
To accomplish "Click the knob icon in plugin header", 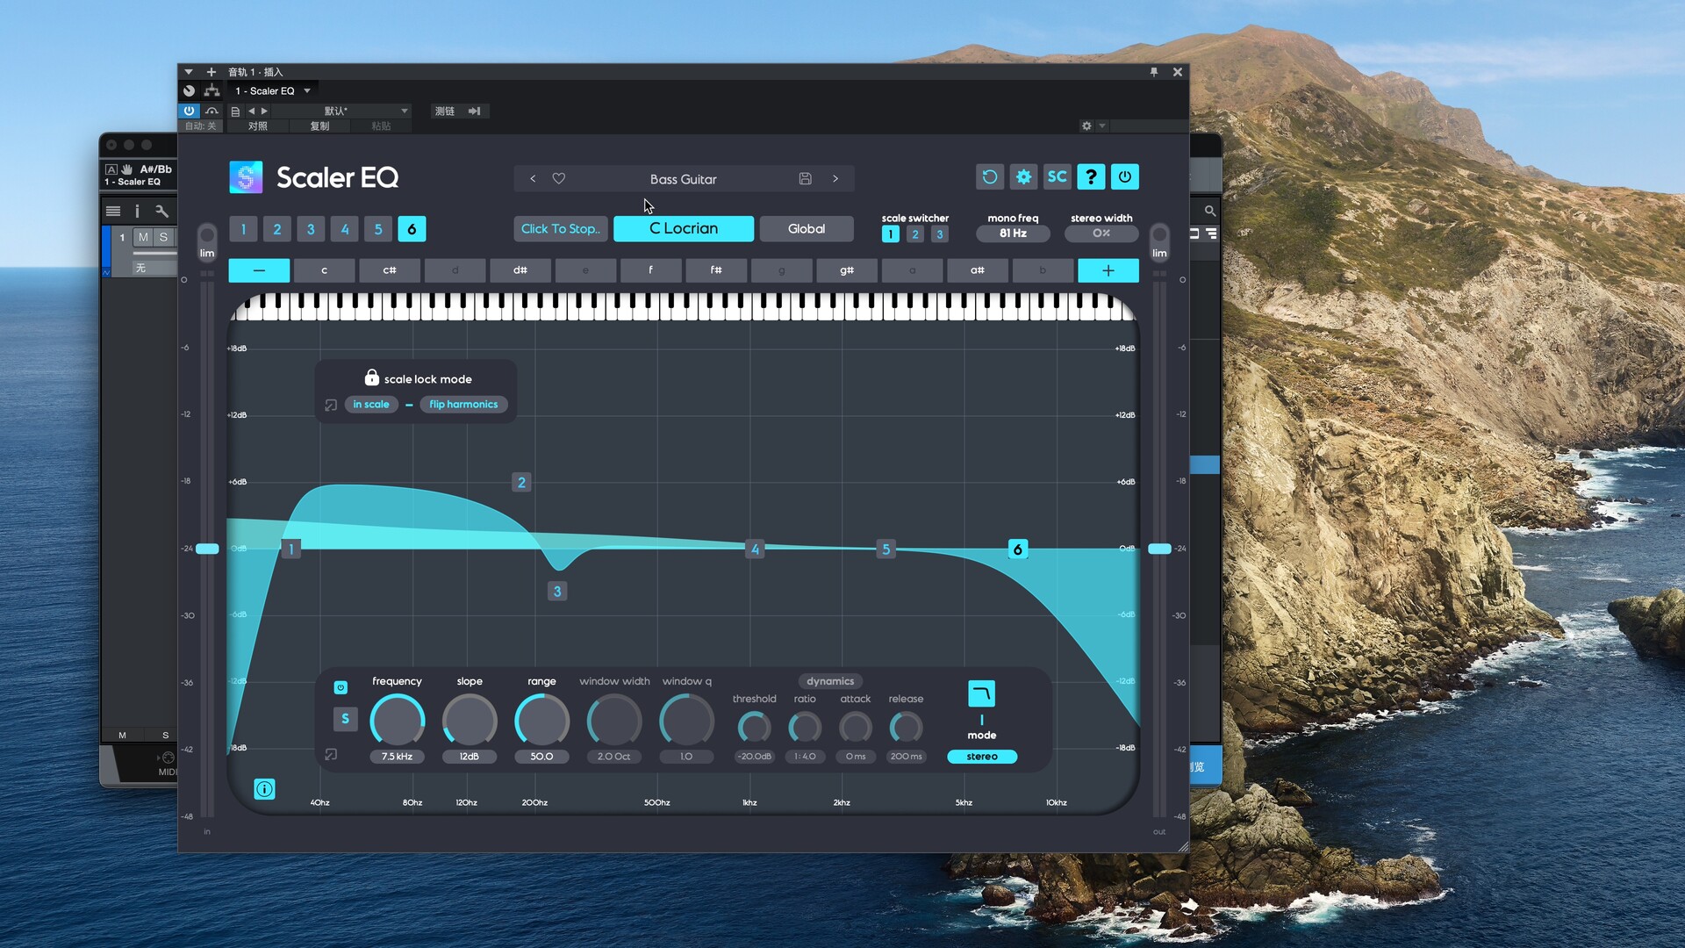I will coord(189,90).
